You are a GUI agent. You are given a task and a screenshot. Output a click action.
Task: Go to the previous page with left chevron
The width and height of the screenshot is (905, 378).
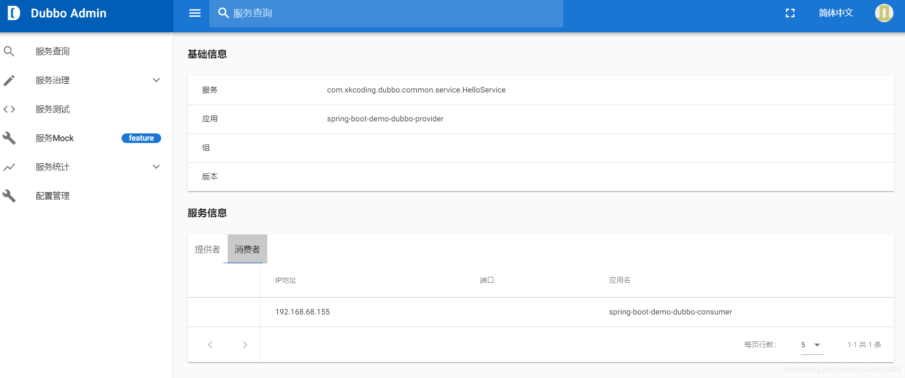[x=210, y=345]
